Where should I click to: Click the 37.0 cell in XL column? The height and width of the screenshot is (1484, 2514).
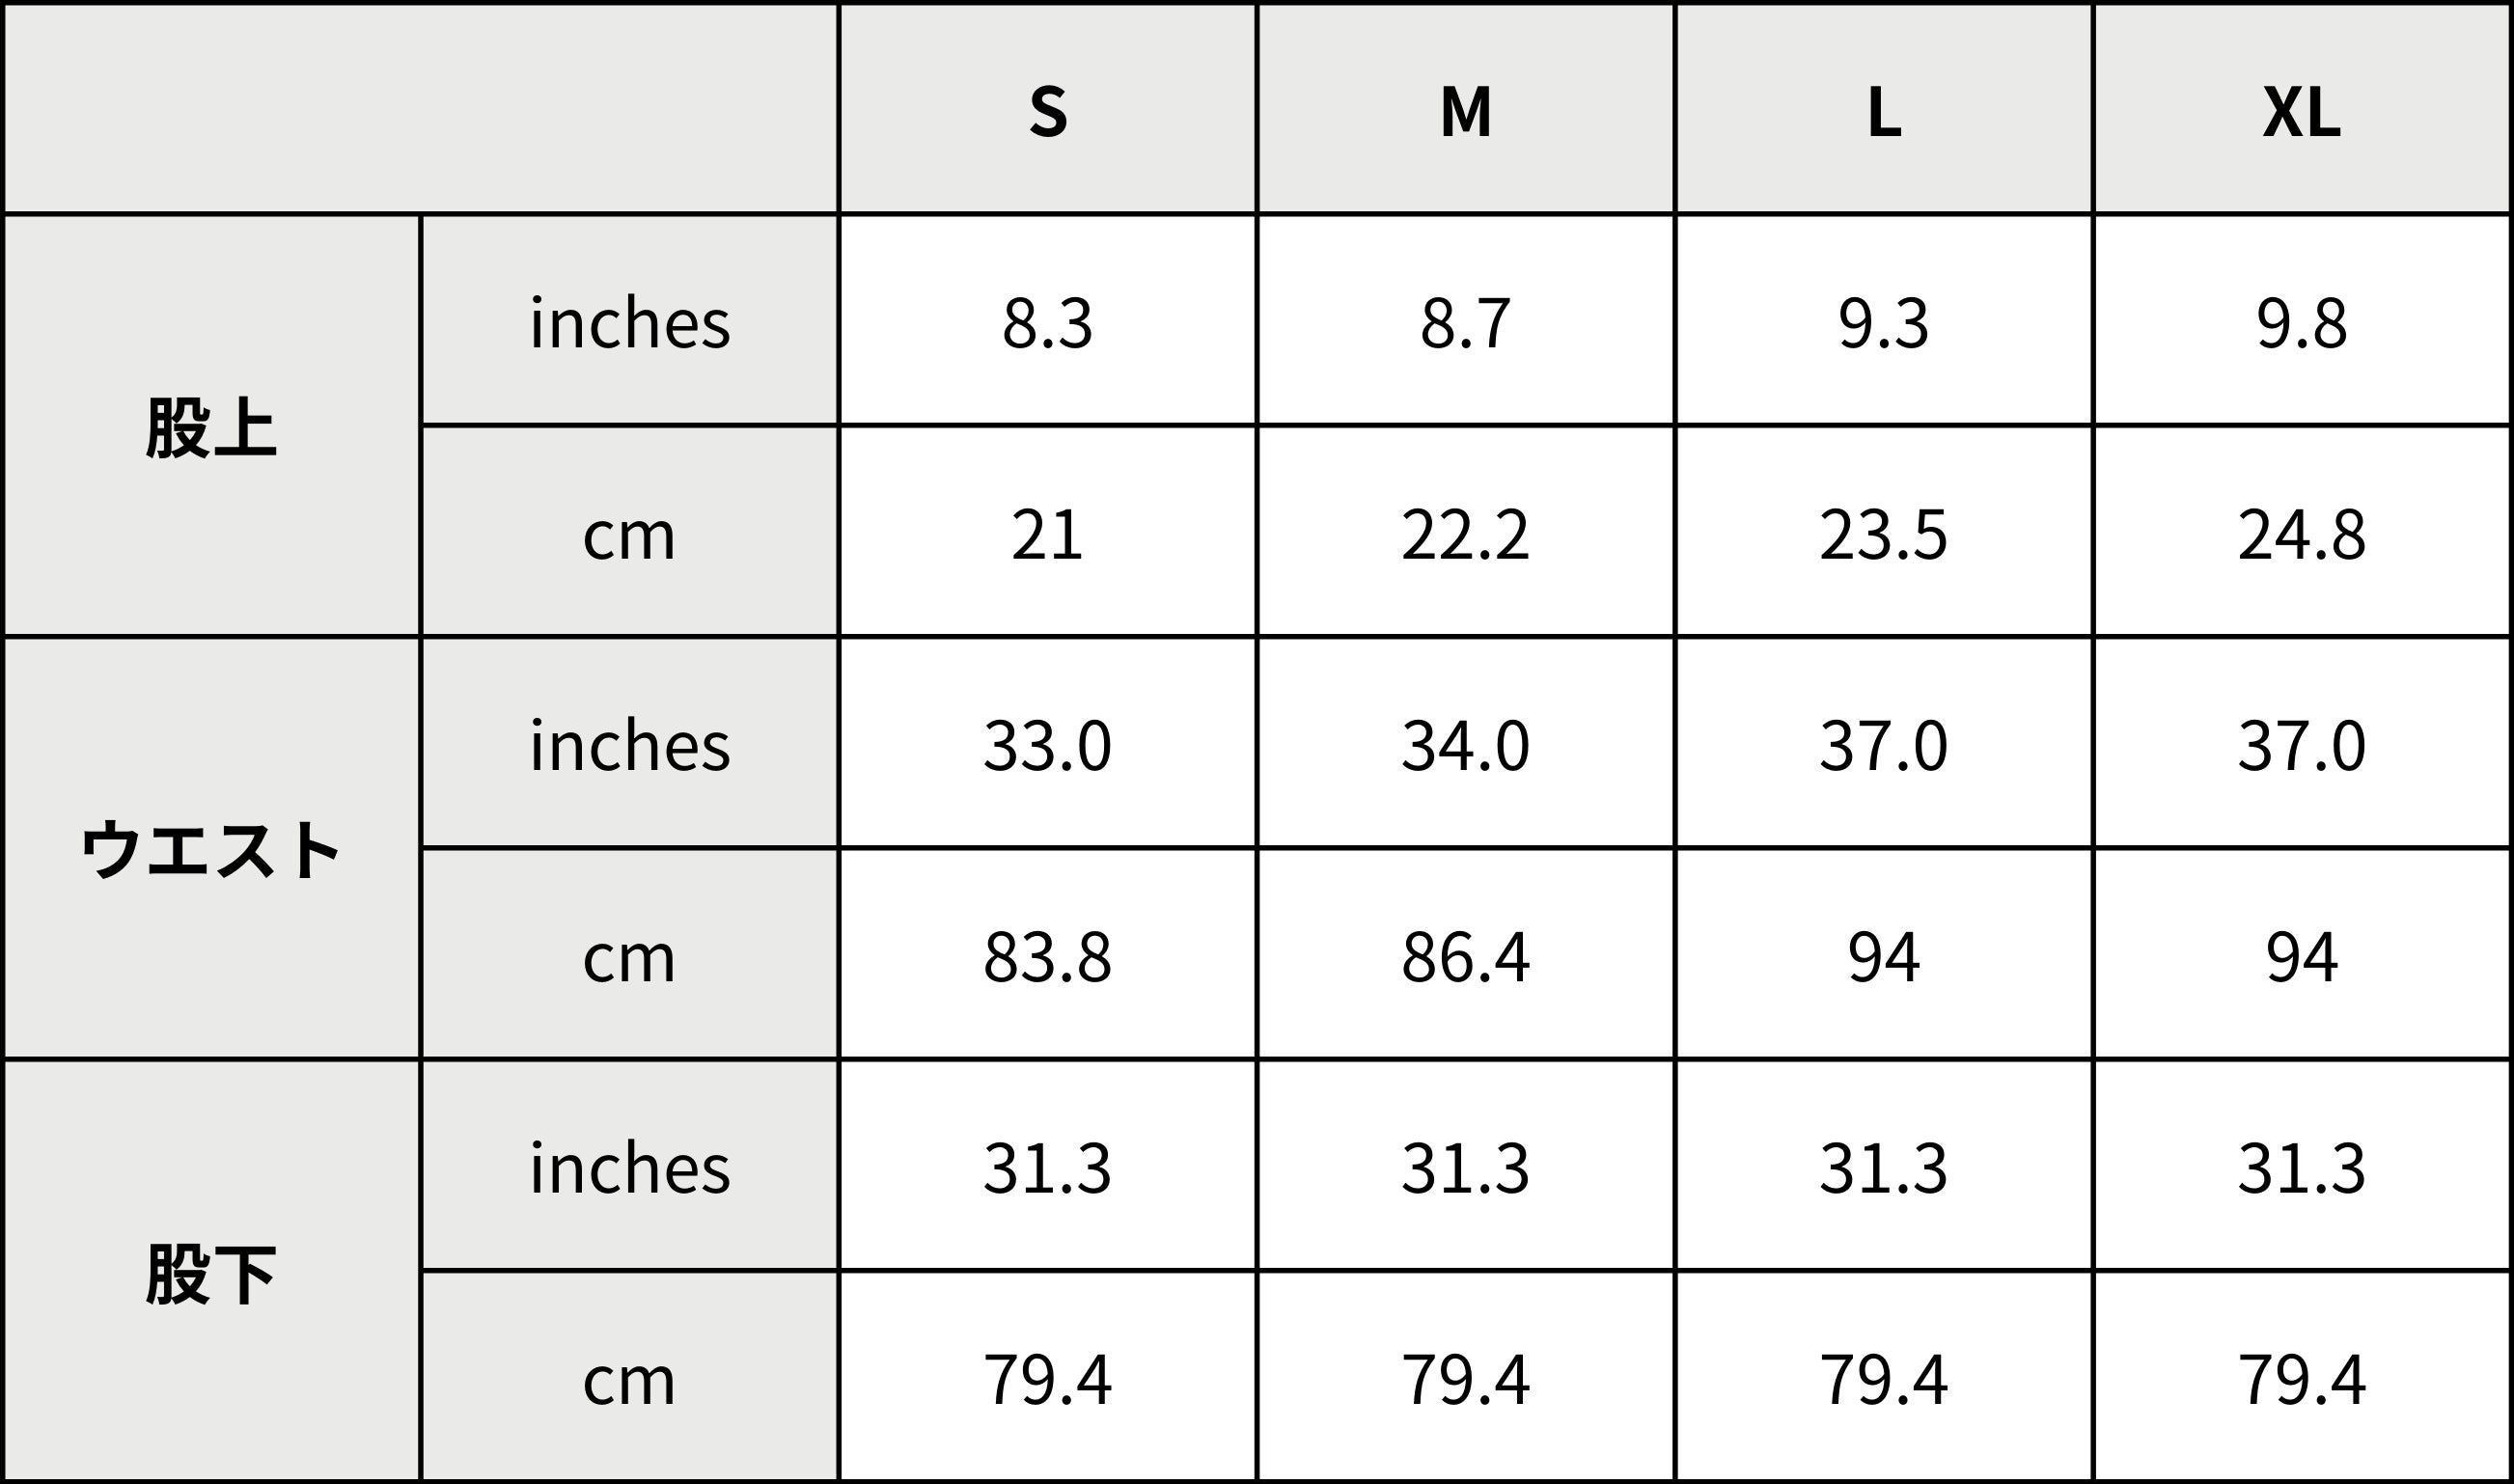(x=2301, y=745)
